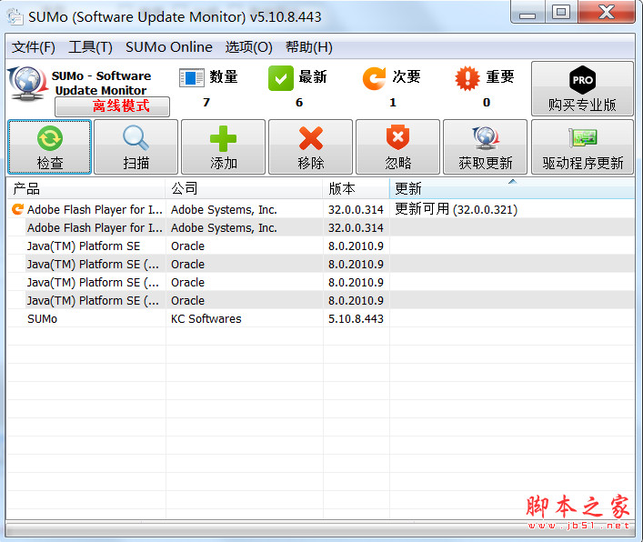
Task: Click the 获取更新 (get update) globe button
Action: (x=485, y=146)
